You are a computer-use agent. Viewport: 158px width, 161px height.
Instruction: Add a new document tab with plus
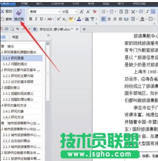pos(84,29)
